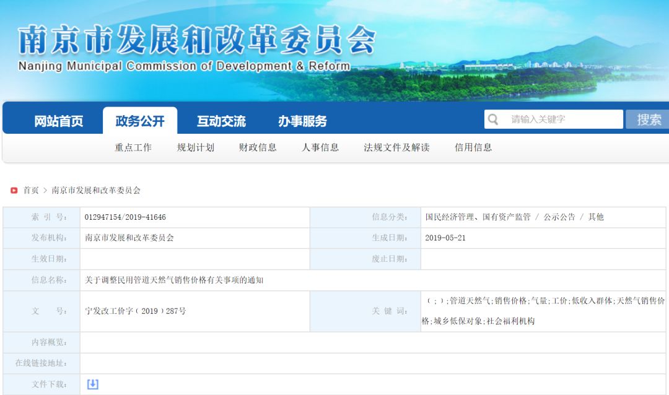This screenshot has width=669, height=395.
Task: Click the 废止日期 field label
Action: [x=390, y=259]
